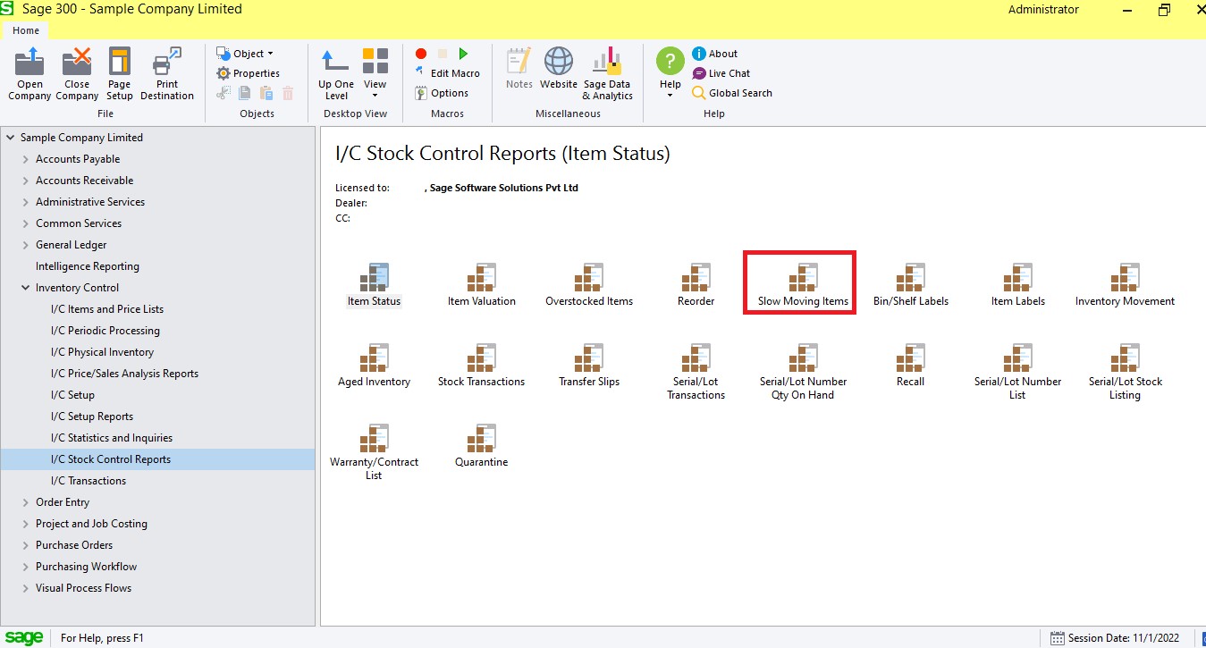Select I/C Periodic Processing in tree
Image resolution: width=1206 pixels, height=648 pixels.
click(105, 331)
